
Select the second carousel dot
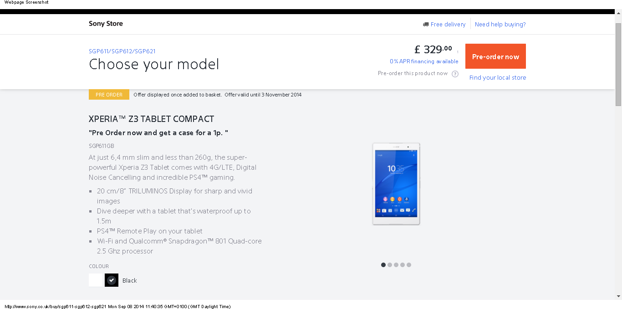pyautogui.click(x=390, y=265)
